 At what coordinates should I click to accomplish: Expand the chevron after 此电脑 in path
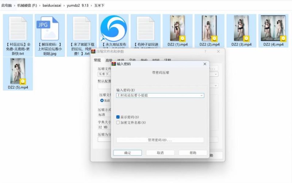14,5
